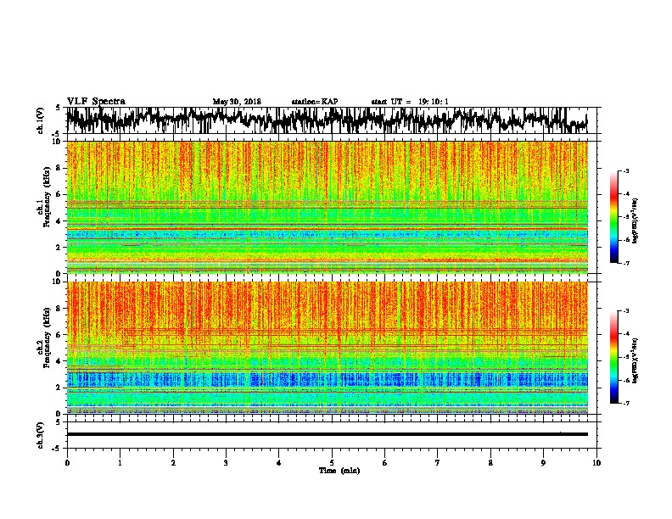The width and height of the screenshot is (672, 519).
Task: Click the ch.1 spectrogram colorbar
Action: coord(613,217)
